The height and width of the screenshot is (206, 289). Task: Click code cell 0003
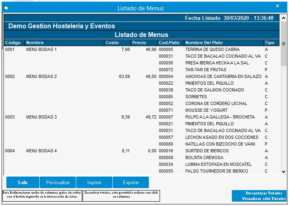(x=10, y=117)
